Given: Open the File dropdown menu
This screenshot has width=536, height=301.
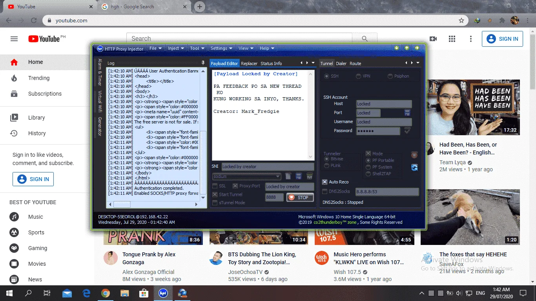Looking at the screenshot, I should point(156,48).
